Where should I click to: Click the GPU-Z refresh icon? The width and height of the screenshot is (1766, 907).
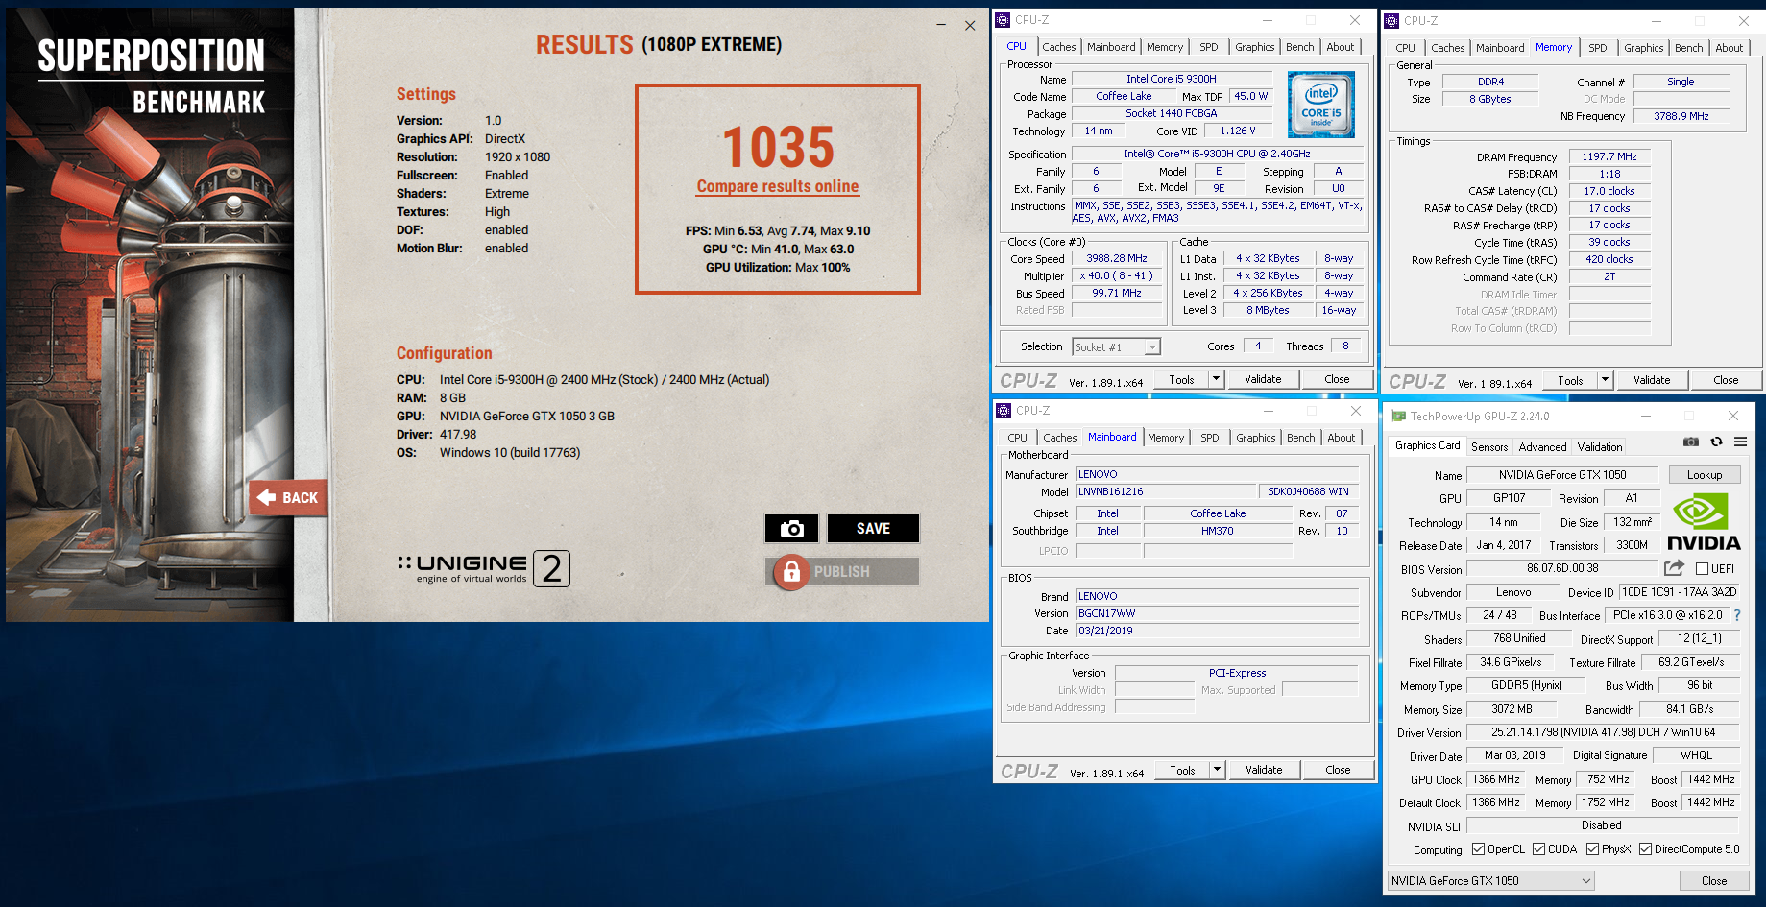tap(1716, 442)
